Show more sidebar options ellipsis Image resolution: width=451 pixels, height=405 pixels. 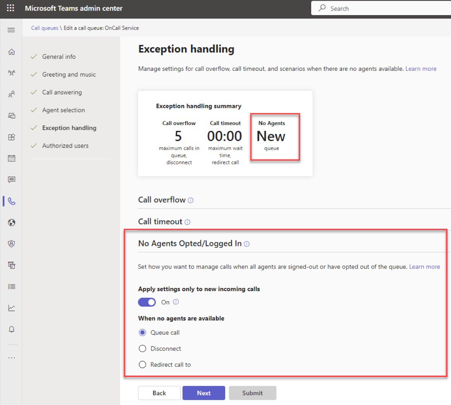tap(12, 358)
